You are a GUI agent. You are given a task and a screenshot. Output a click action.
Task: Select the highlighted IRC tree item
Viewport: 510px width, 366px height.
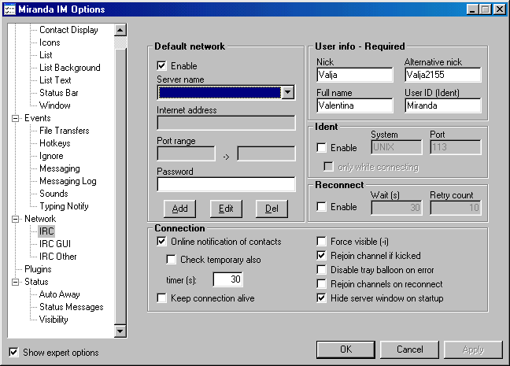point(46,231)
